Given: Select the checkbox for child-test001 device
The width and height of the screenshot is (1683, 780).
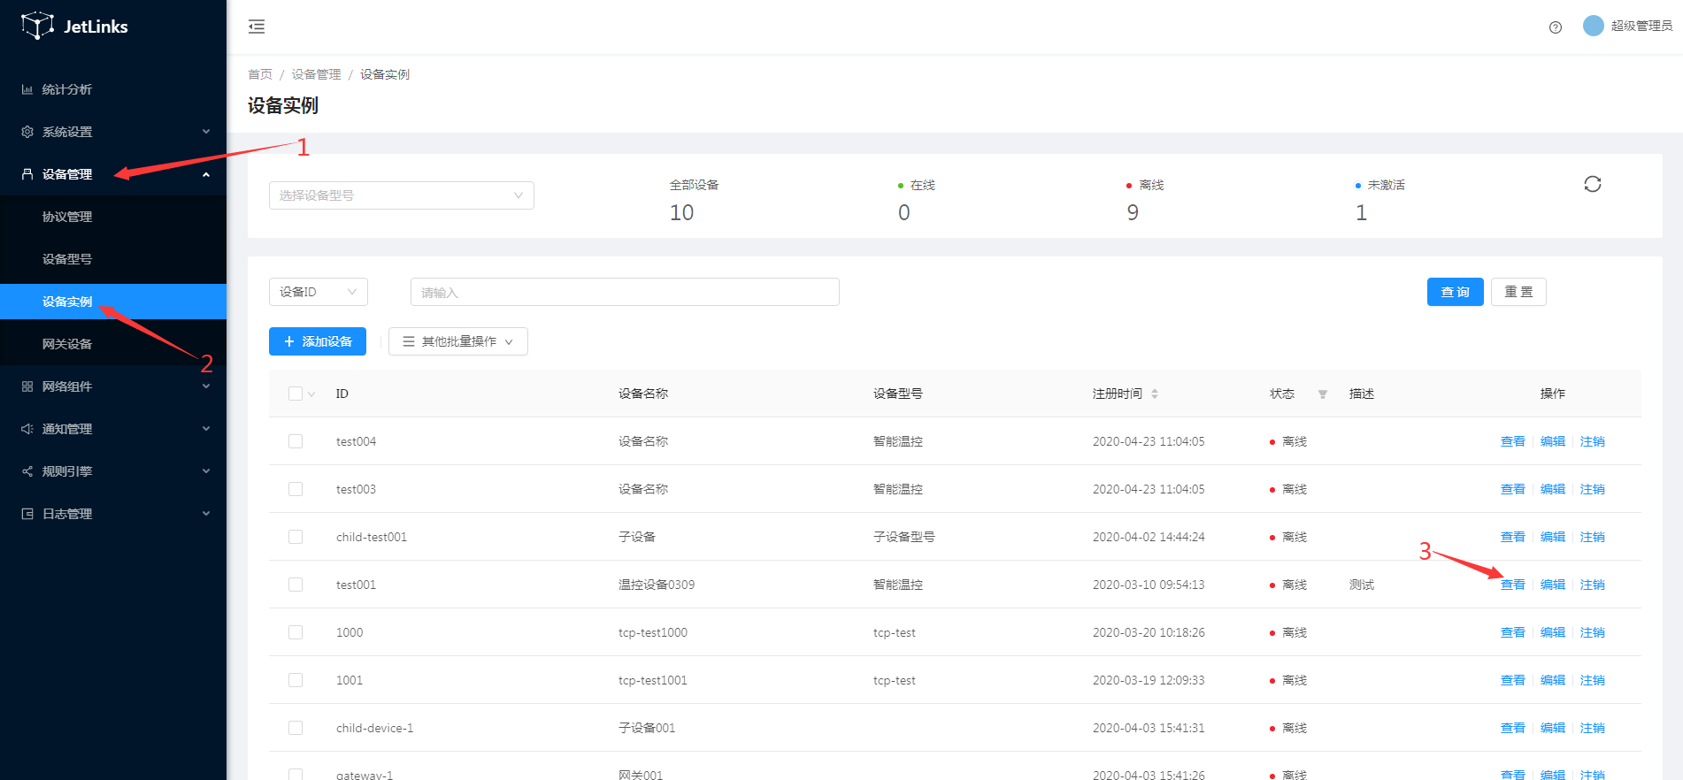Looking at the screenshot, I should click(296, 537).
